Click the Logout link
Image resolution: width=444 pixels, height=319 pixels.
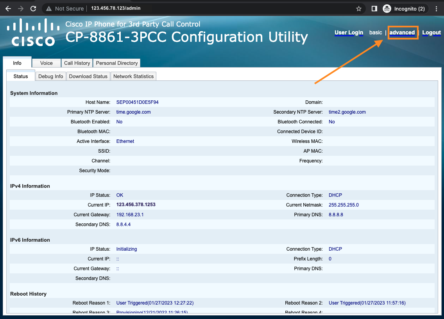click(x=431, y=32)
